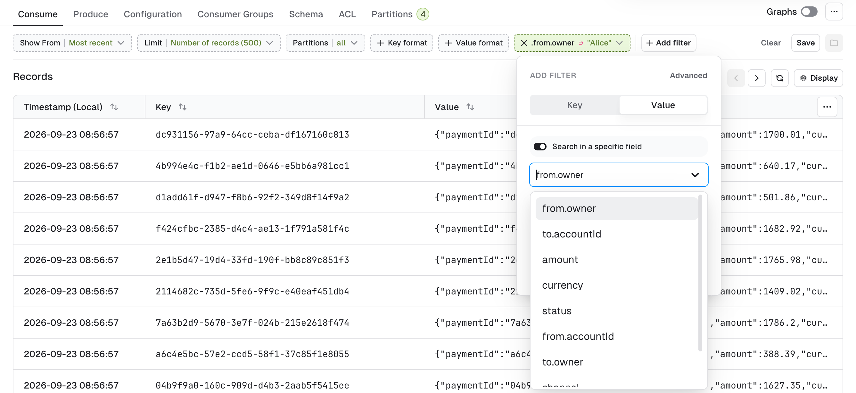Image resolution: width=856 pixels, height=393 pixels.
Task: Click key d1add61f-d947-f8b6-92f2-349d8f14f9a2
Action: [x=252, y=197]
